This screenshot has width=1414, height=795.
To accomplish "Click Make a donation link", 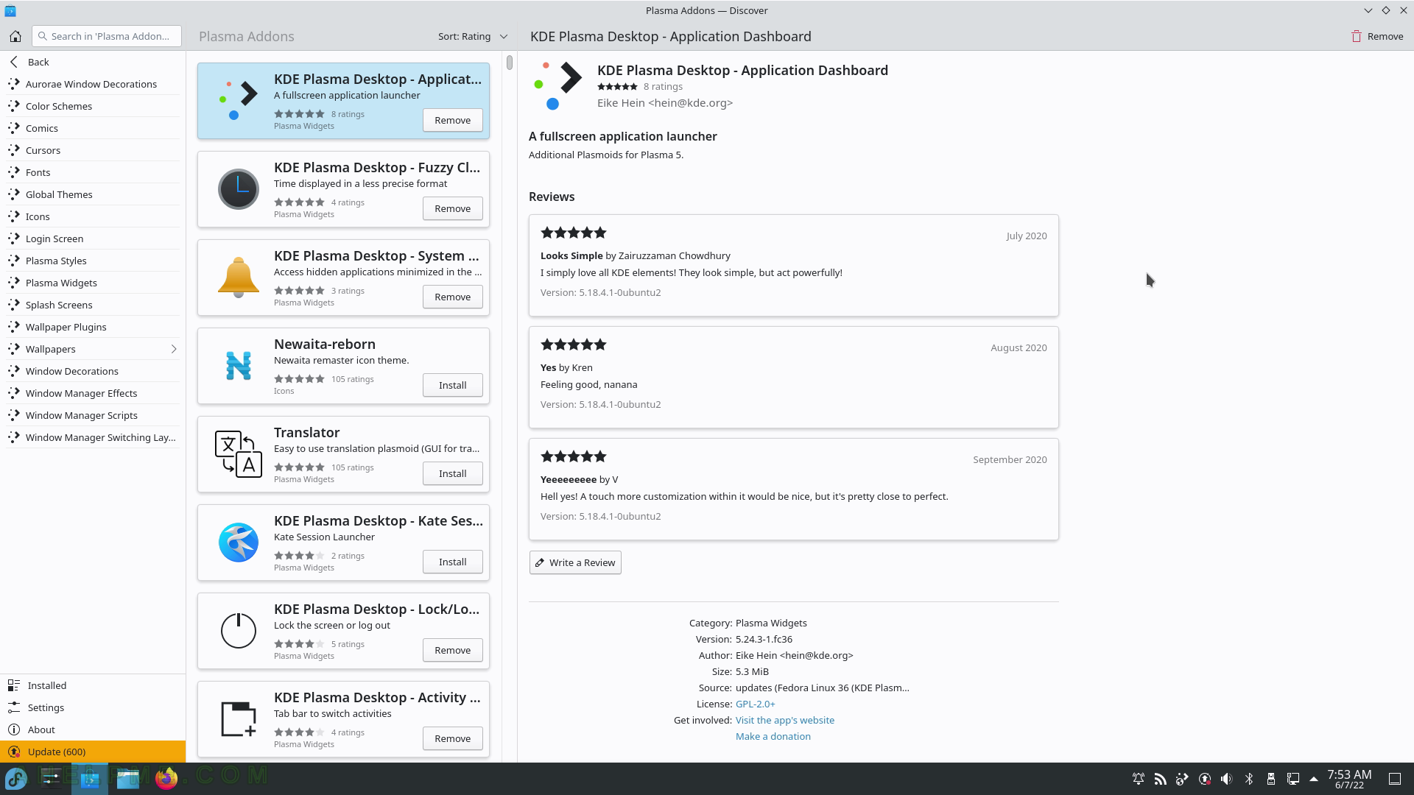I will click(773, 736).
